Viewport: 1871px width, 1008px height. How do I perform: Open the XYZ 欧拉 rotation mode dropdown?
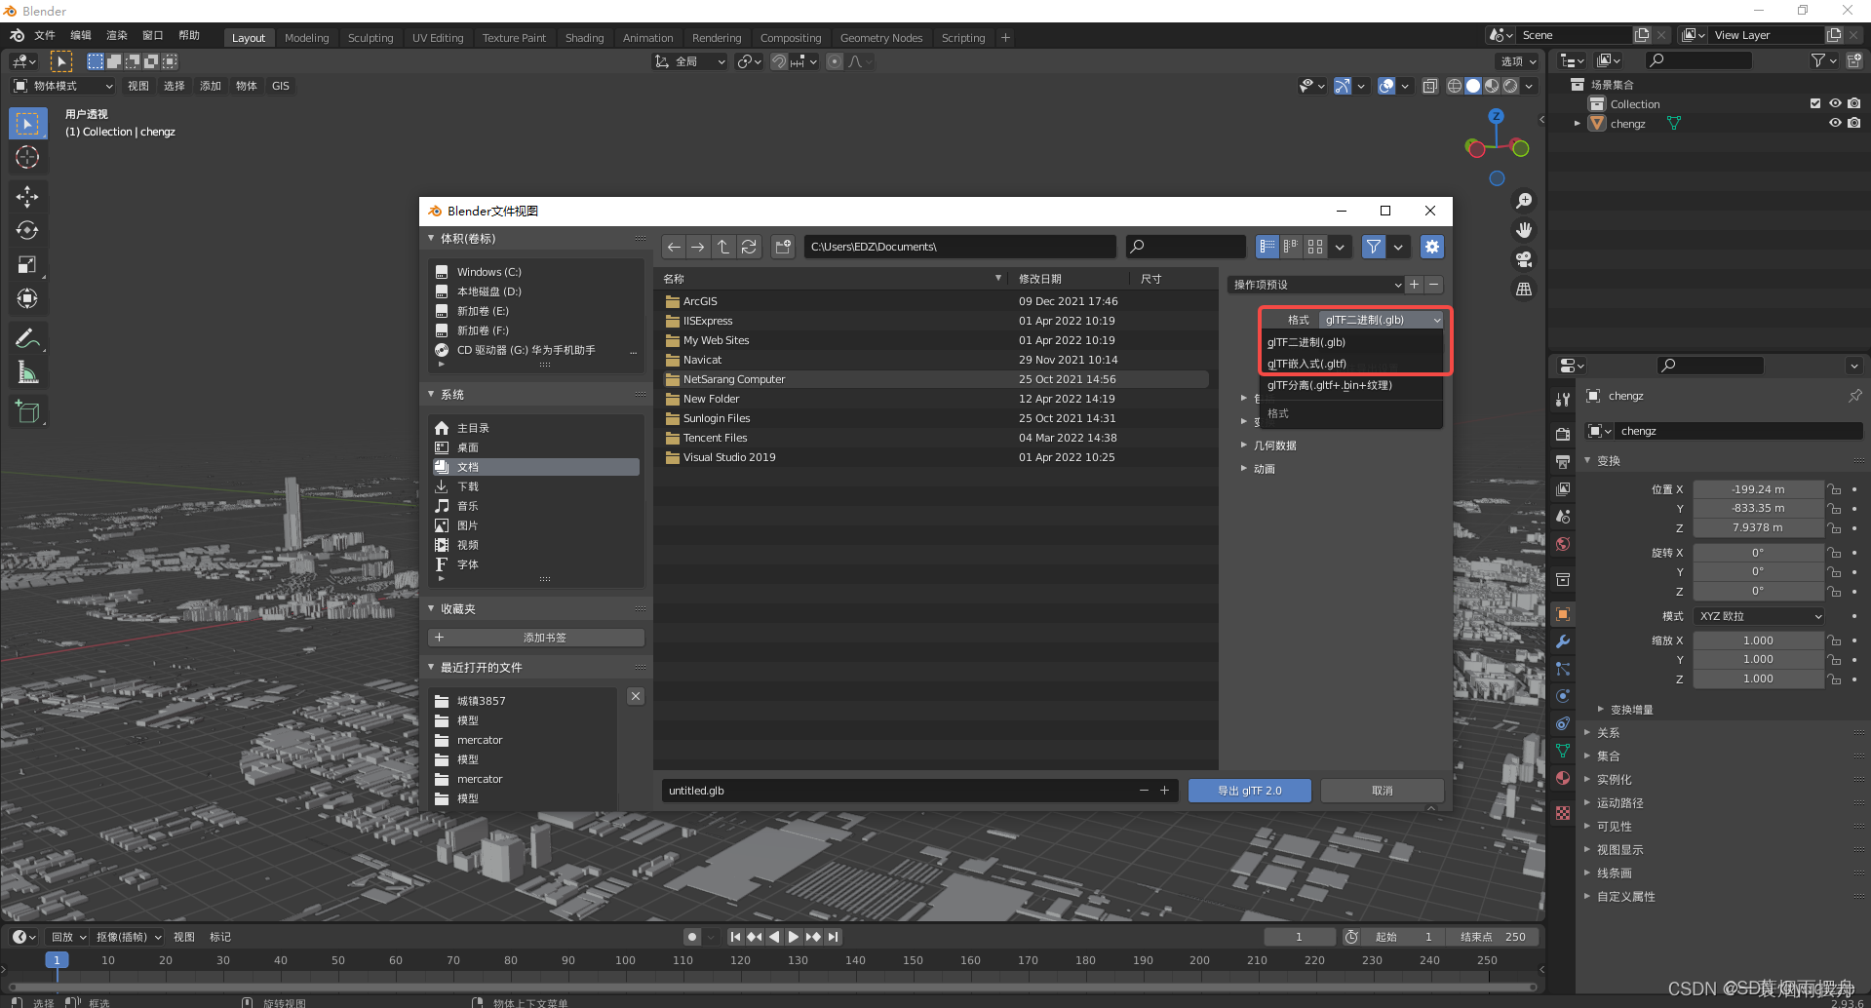point(1758,615)
